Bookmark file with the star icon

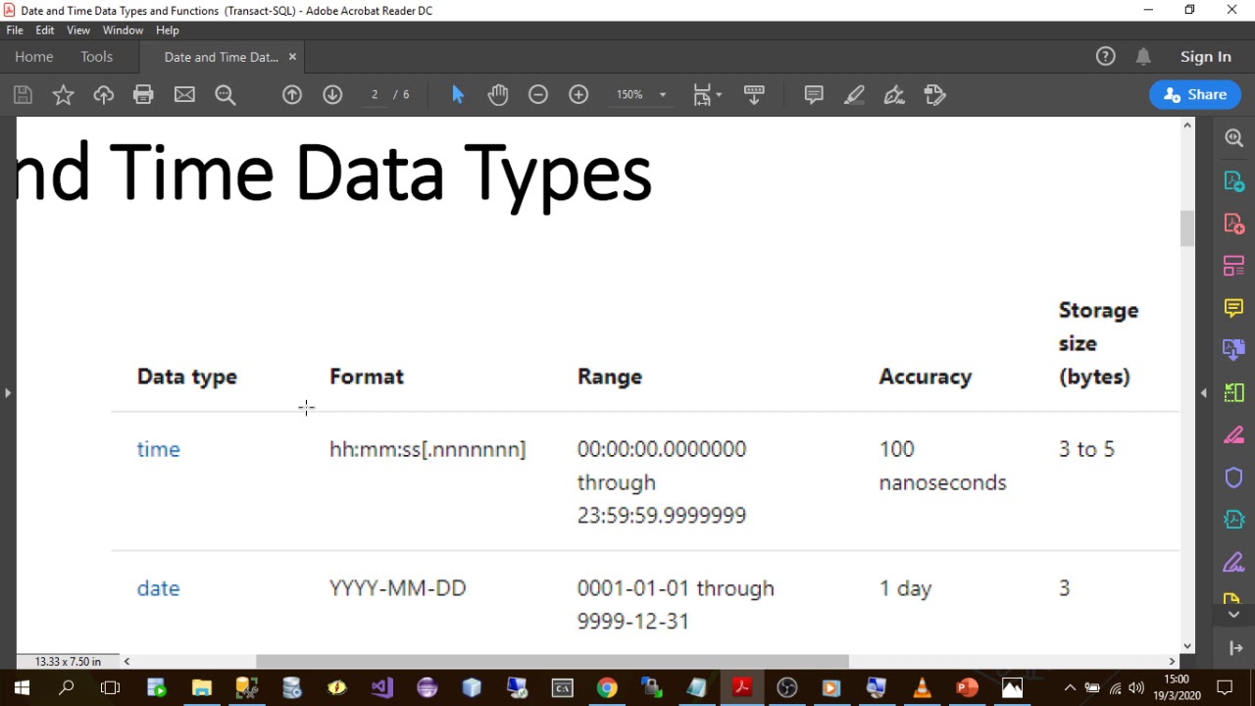pyautogui.click(x=63, y=95)
